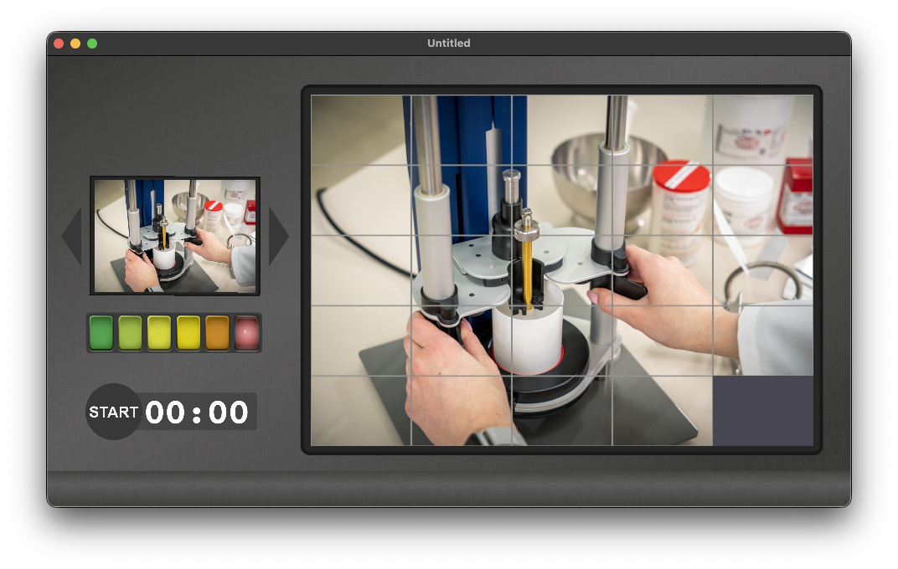Screen dimensions: 898x569
Task: Click the empty gray slot in the puzzle
Action: coord(762,411)
